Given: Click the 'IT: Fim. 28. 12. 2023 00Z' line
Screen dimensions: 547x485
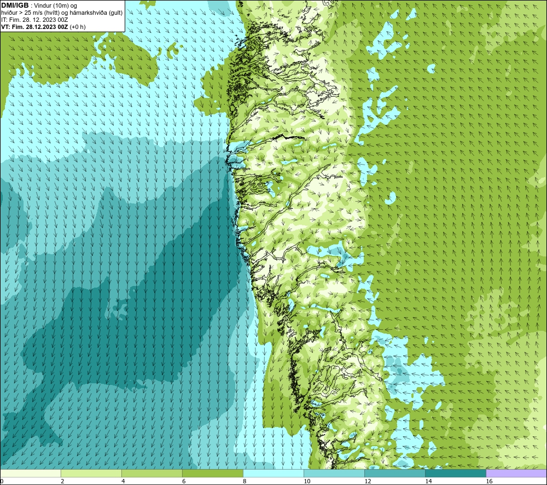Looking at the screenshot, I should click(x=34, y=20).
